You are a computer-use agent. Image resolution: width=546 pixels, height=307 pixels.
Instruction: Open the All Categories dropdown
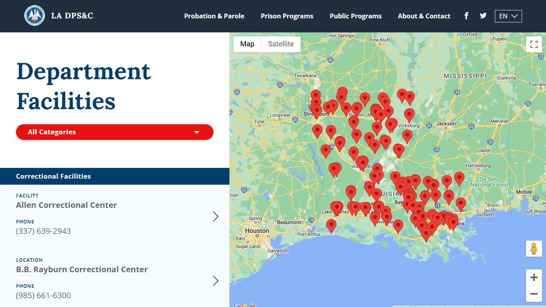(x=115, y=132)
